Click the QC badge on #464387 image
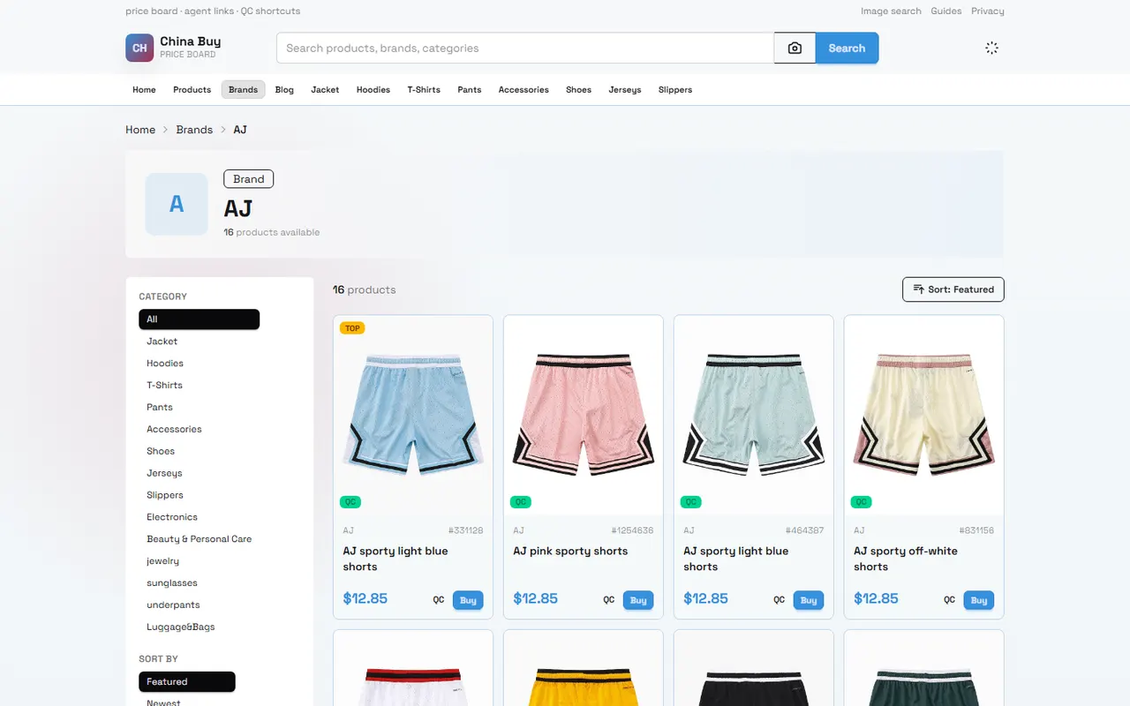The height and width of the screenshot is (706, 1130). tap(691, 502)
